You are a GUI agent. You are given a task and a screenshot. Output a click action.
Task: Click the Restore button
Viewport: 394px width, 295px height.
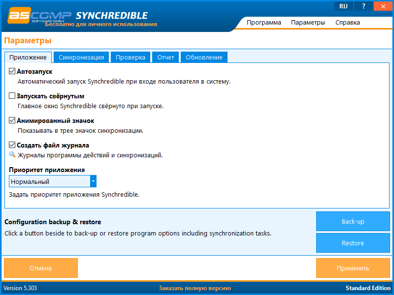tap(353, 243)
